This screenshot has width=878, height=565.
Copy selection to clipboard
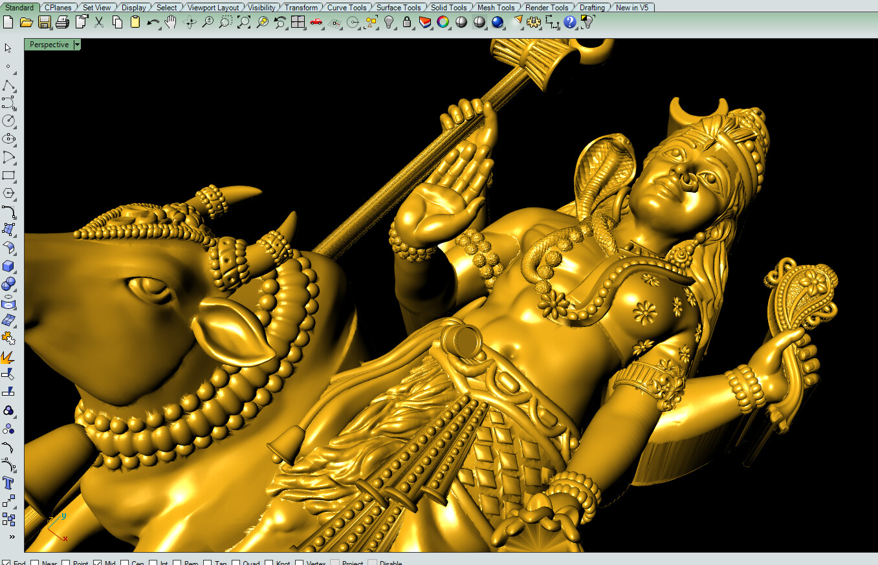click(x=117, y=23)
